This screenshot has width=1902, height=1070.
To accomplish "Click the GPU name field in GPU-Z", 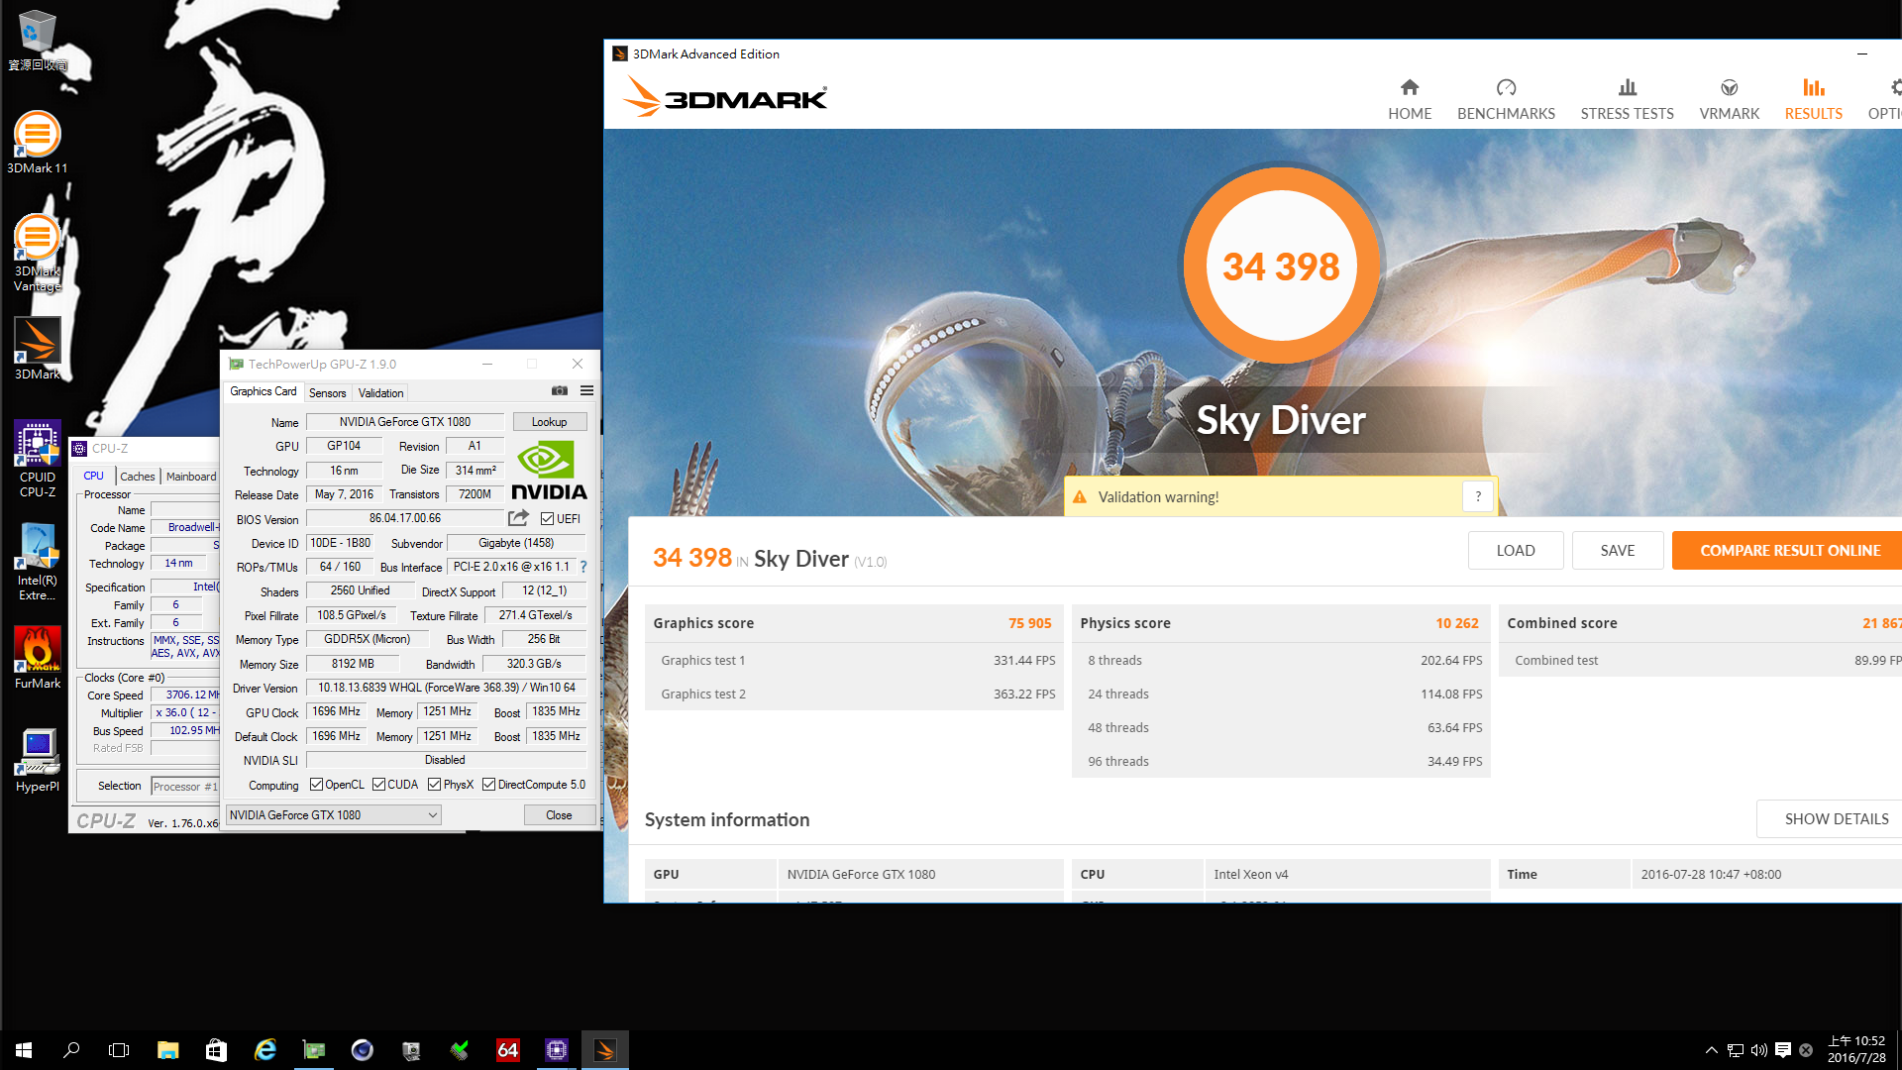I will click(405, 422).
